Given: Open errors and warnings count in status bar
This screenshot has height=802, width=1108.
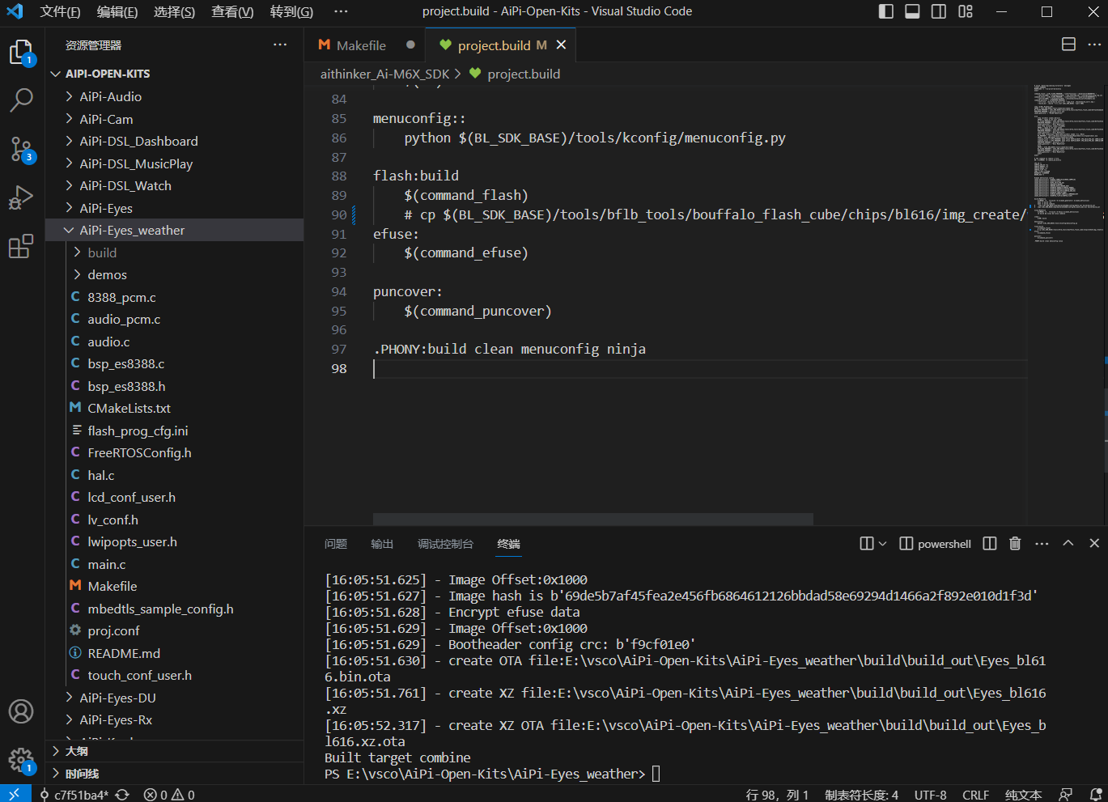Looking at the screenshot, I should click(x=169, y=795).
